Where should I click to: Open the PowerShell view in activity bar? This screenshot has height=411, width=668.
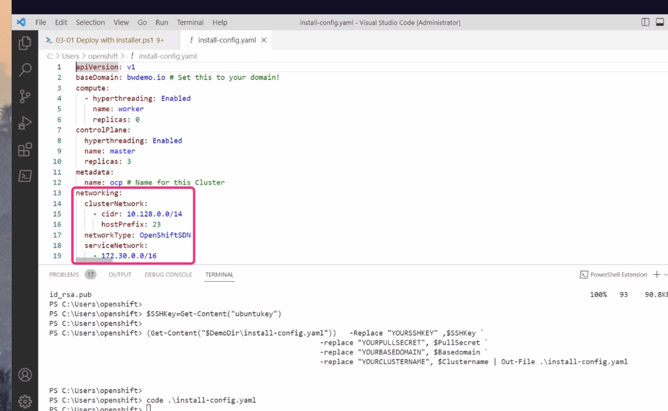coord(25,176)
